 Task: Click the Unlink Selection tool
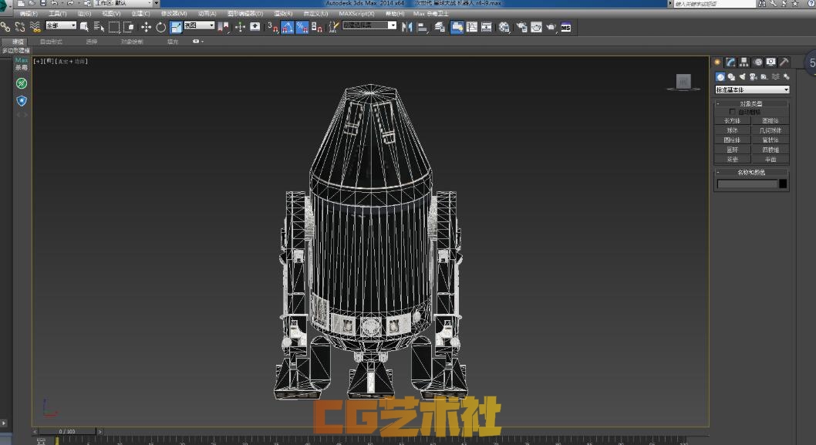click(20, 26)
